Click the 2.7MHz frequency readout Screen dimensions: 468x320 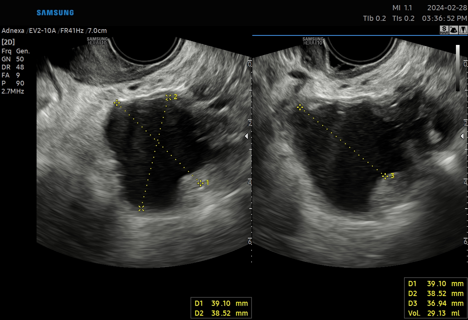coord(13,91)
